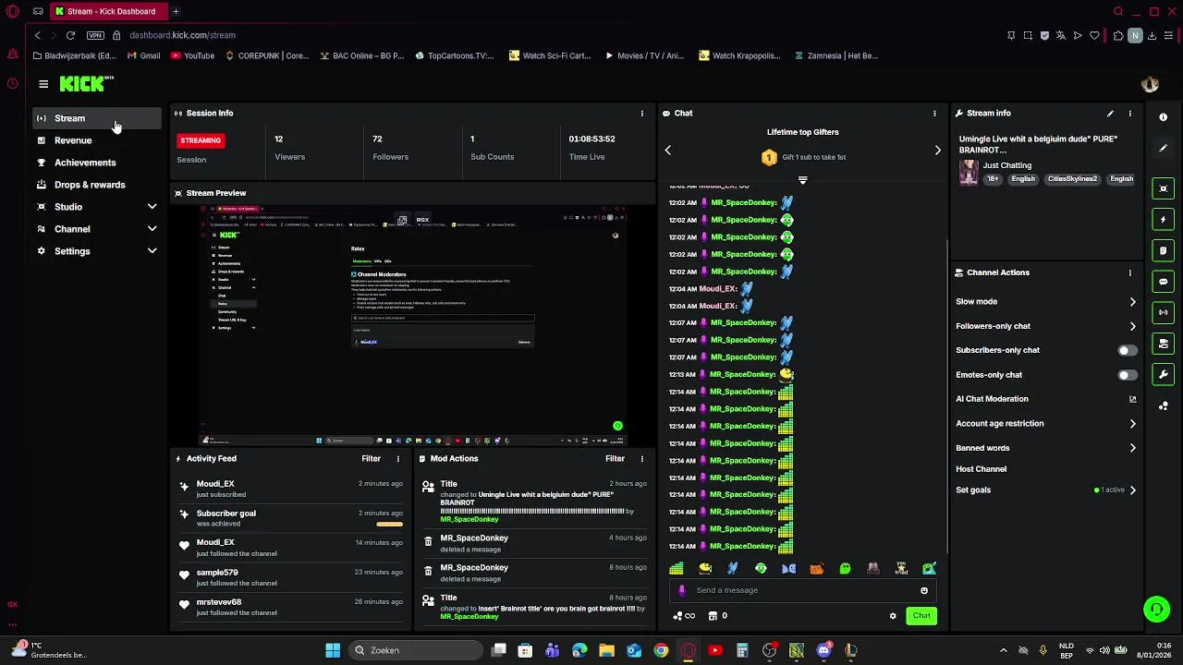Open Session Info three-dot menu
Screen dimensions: 1183x665
[642, 114]
